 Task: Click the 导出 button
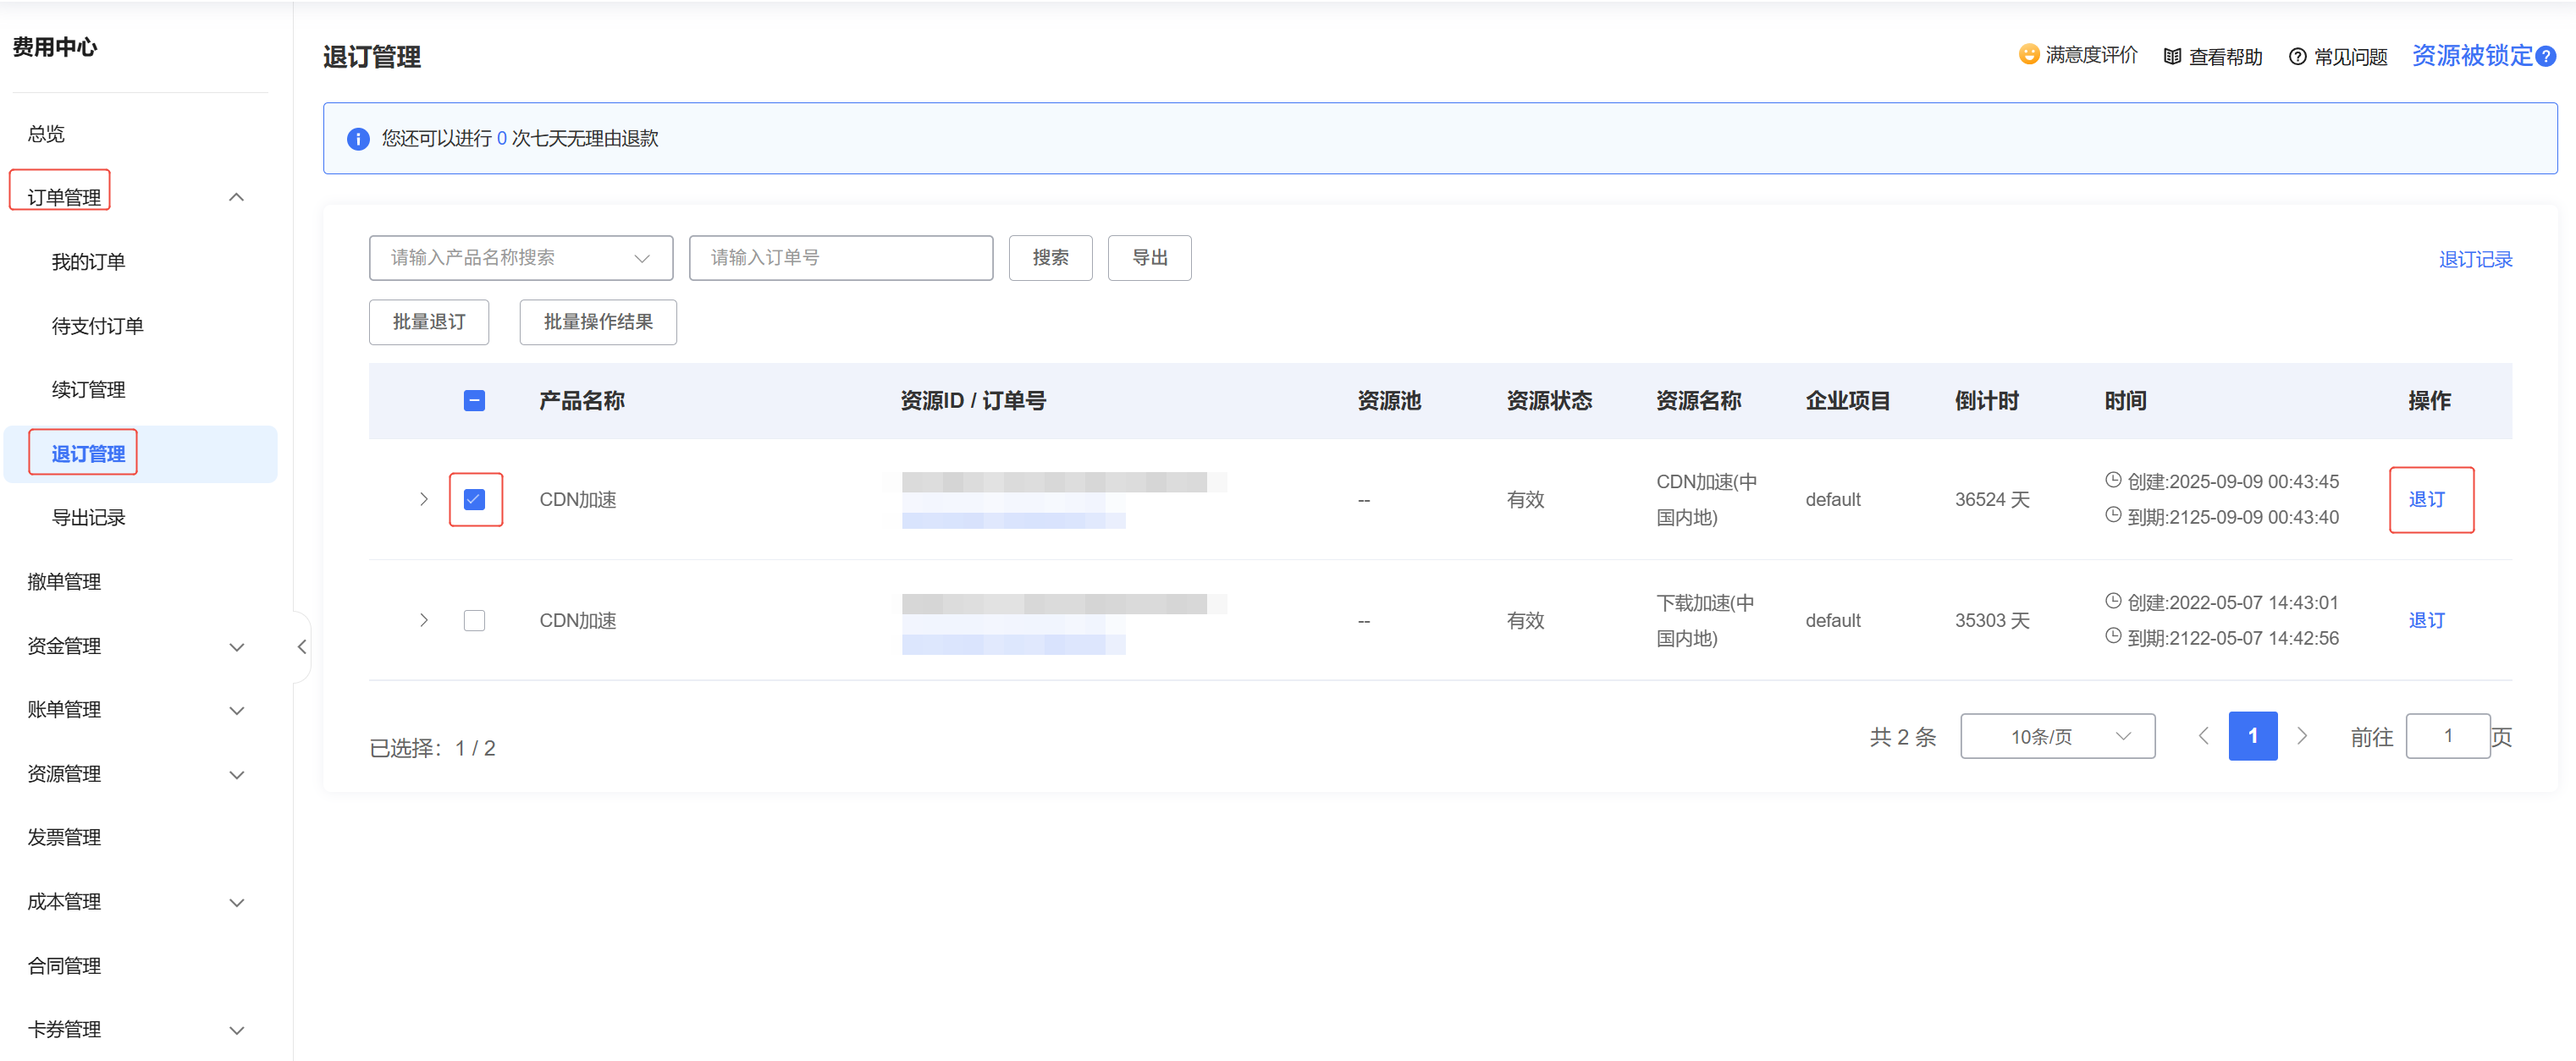click(1149, 258)
